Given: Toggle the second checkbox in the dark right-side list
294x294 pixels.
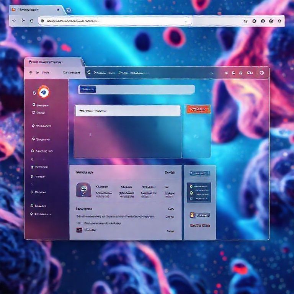Looking at the screenshot, I should click(191, 193).
